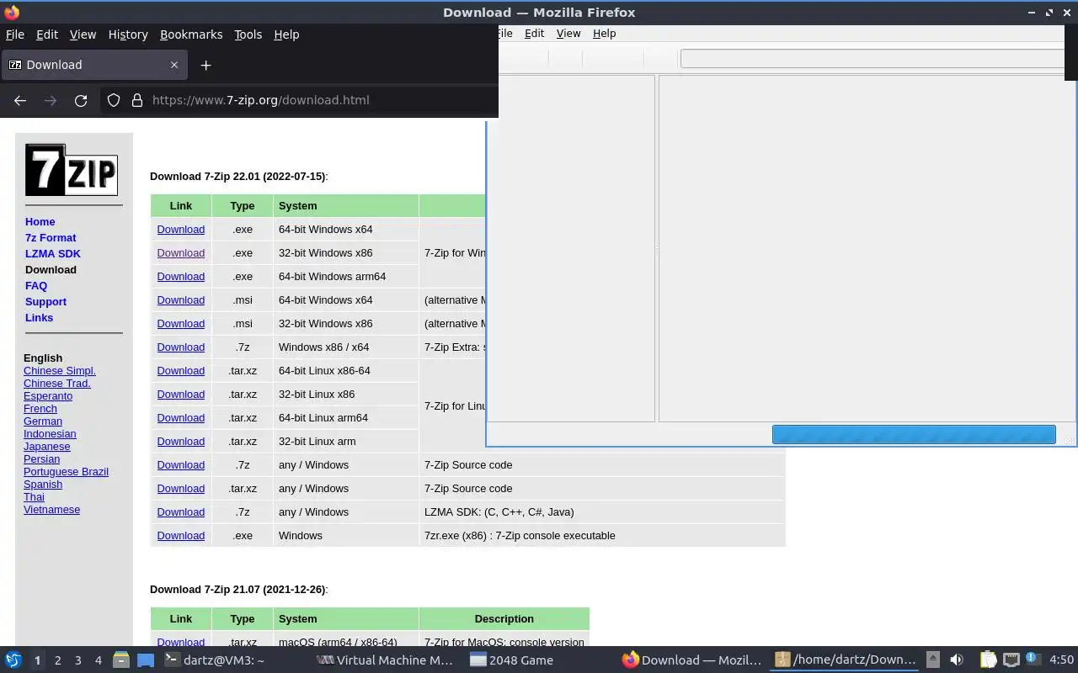Open the network status tray icon

click(x=1011, y=660)
